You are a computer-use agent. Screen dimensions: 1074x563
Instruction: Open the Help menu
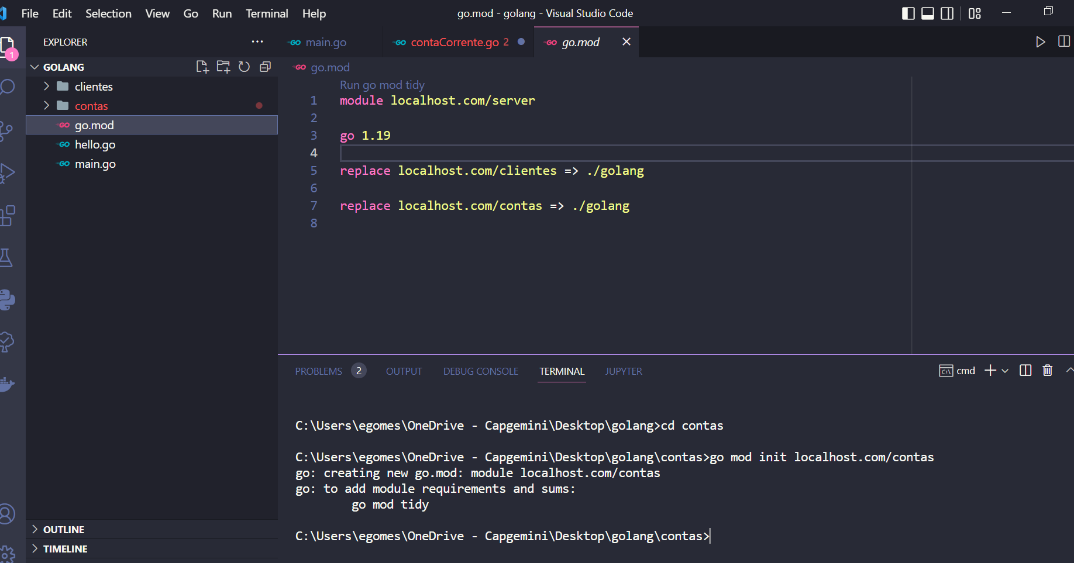pyautogui.click(x=314, y=13)
